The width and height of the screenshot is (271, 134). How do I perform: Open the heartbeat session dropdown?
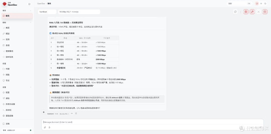[x=47, y=12]
